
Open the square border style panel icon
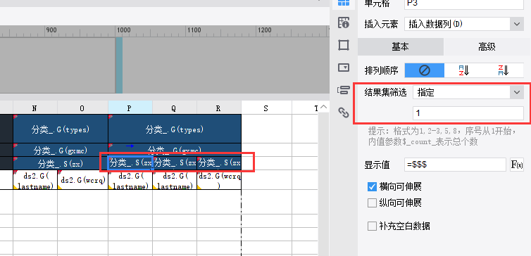pyautogui.click(x=344, y=44)
